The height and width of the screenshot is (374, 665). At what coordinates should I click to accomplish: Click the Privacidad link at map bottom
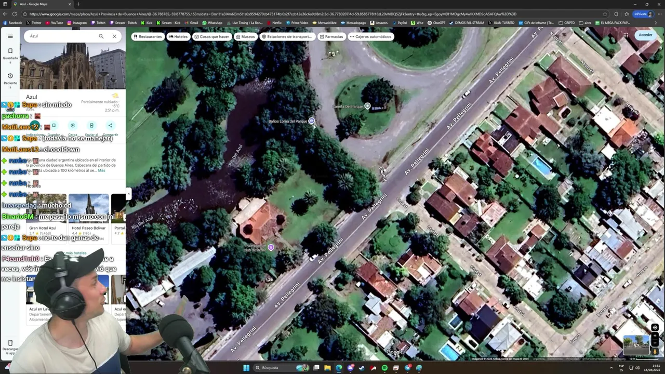572,358
